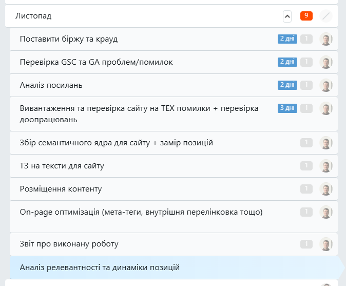Click the 3 дні badge on Вивантаження task

point(287,108)
